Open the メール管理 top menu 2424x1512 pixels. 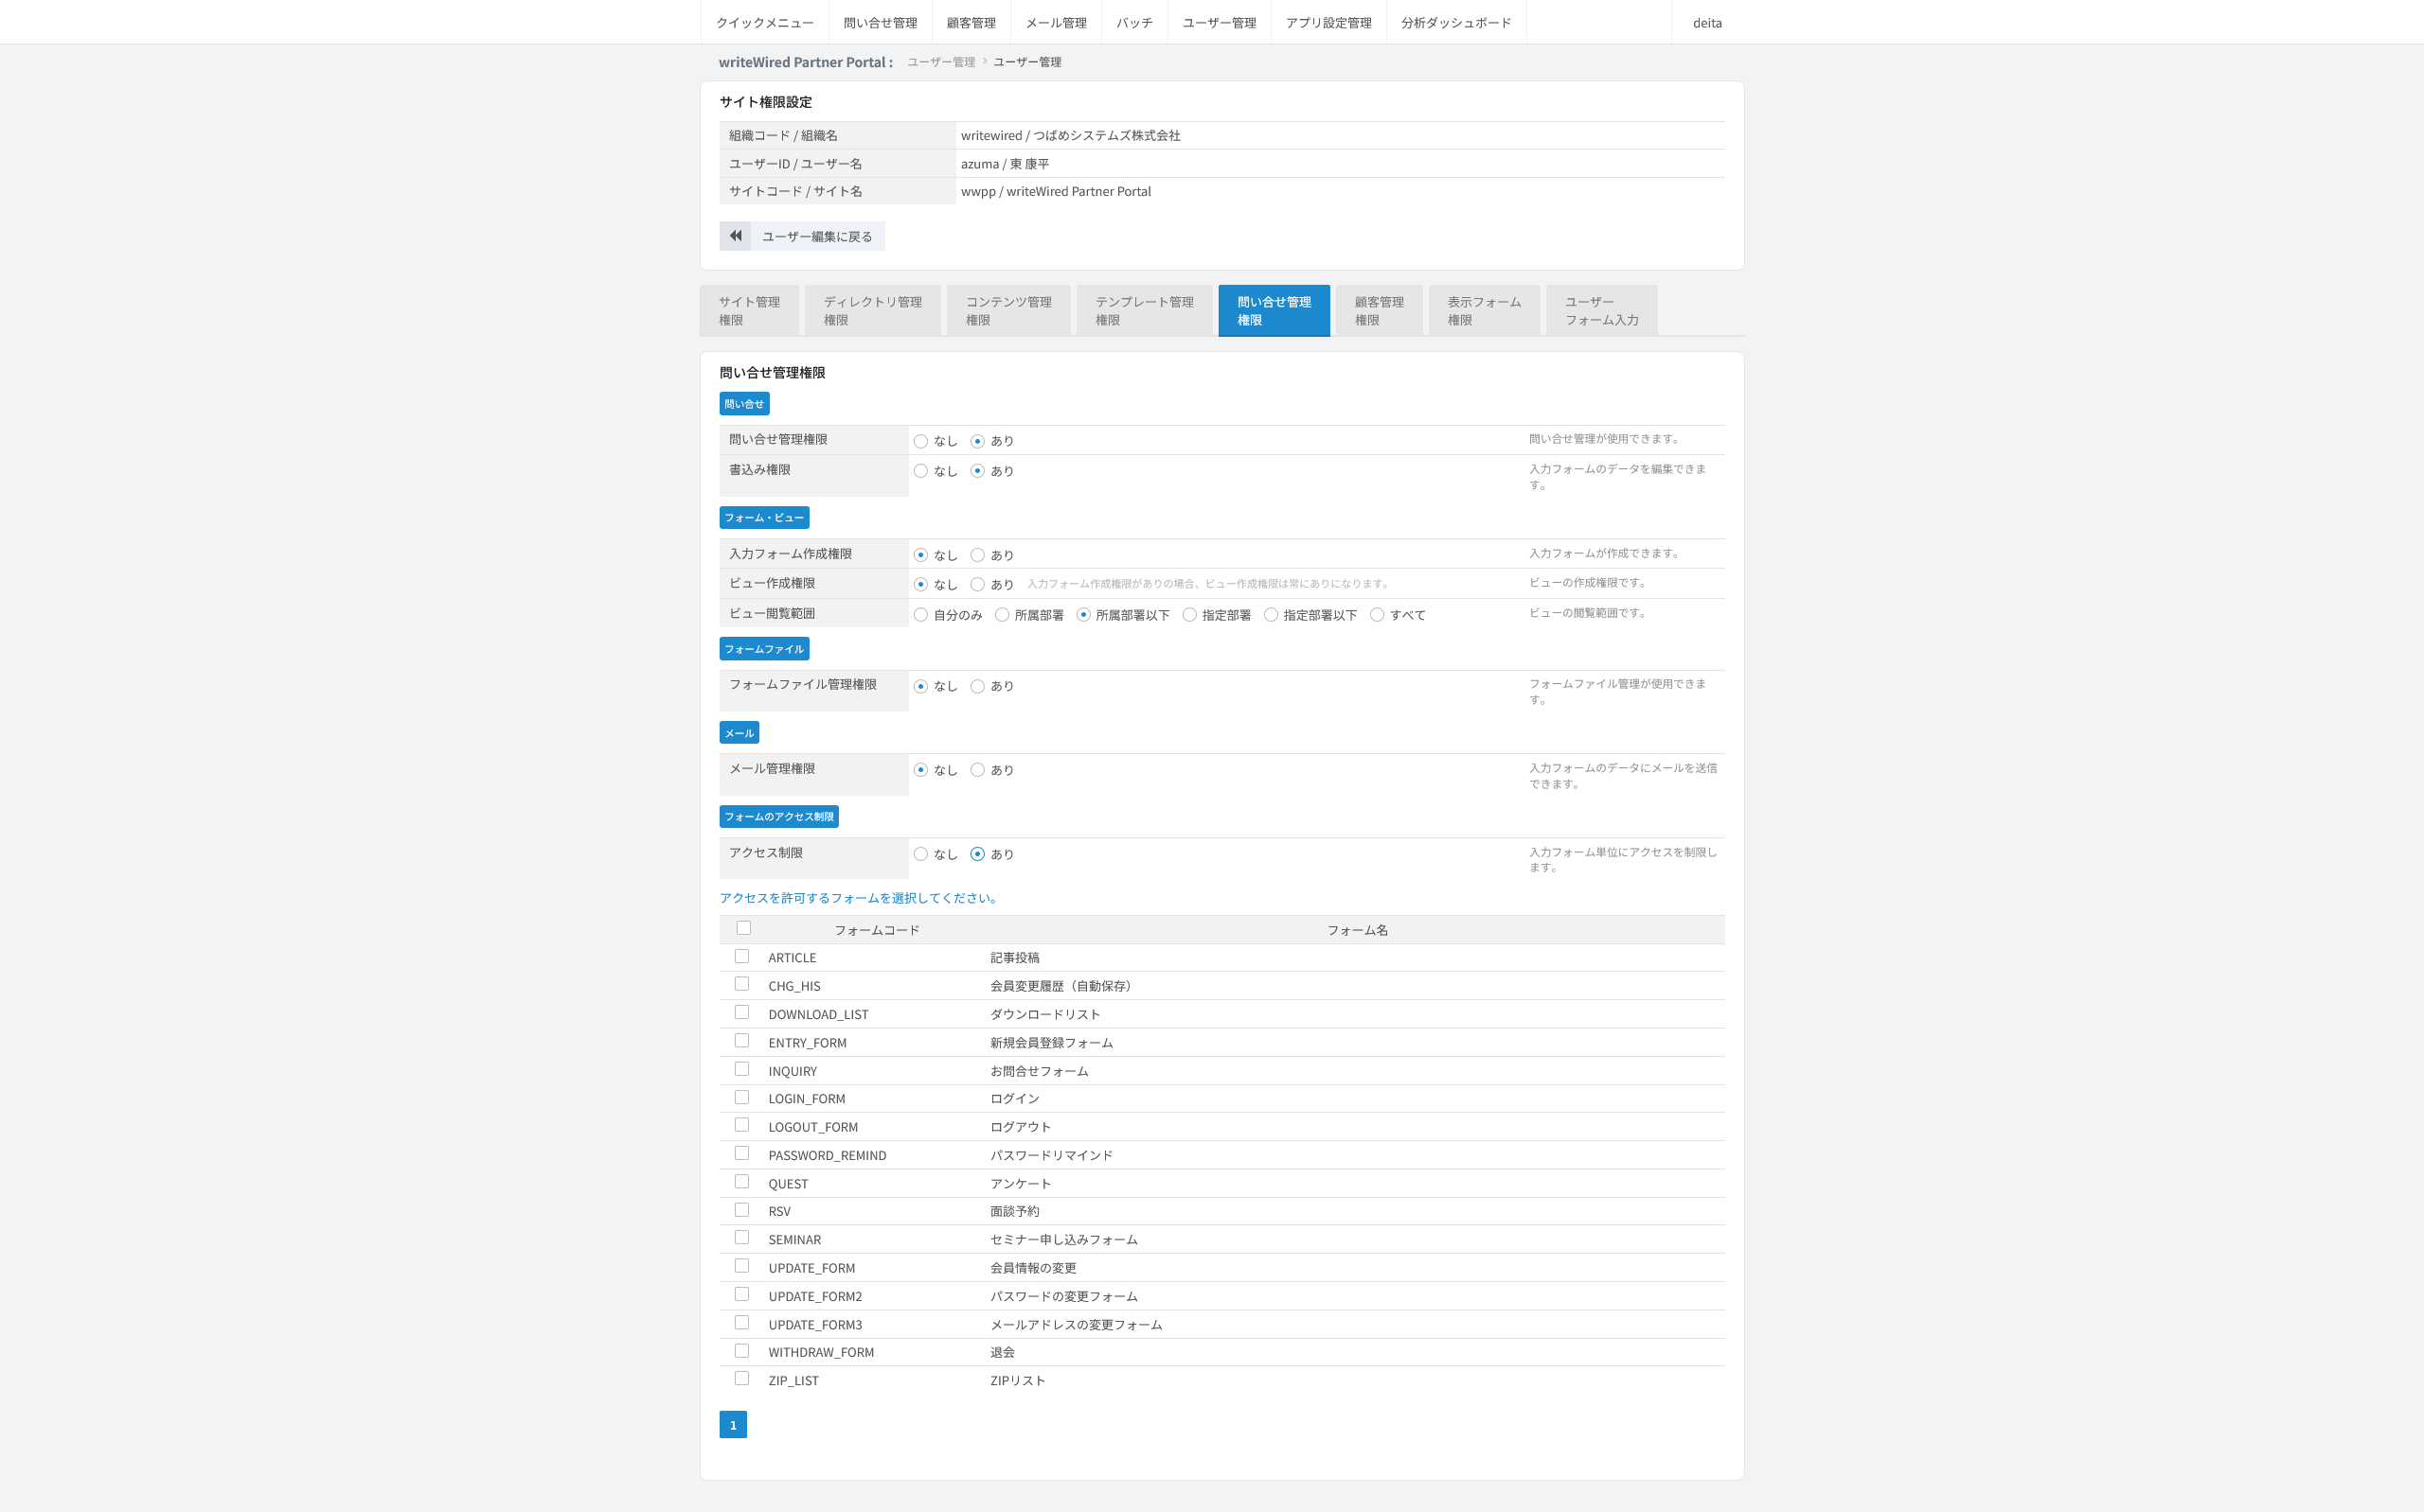(1056, 22)
